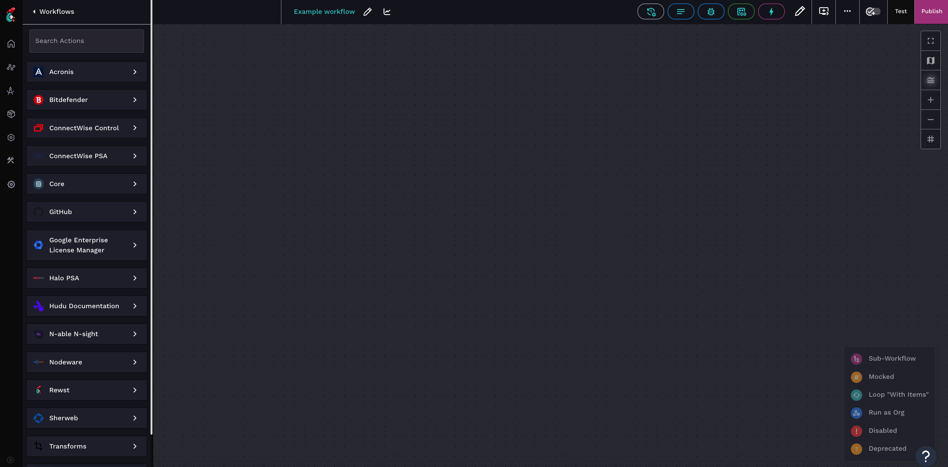Click the bug debug icon in toolbar

point(711,12)
